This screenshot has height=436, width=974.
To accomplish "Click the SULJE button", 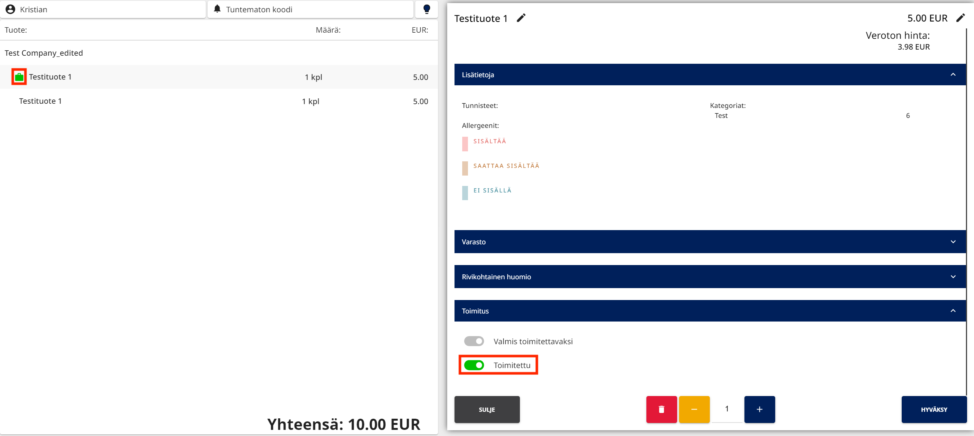I will [x=487, y=409].
